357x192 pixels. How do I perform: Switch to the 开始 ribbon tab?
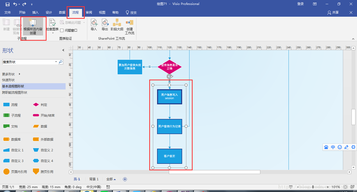pos(22,13)
